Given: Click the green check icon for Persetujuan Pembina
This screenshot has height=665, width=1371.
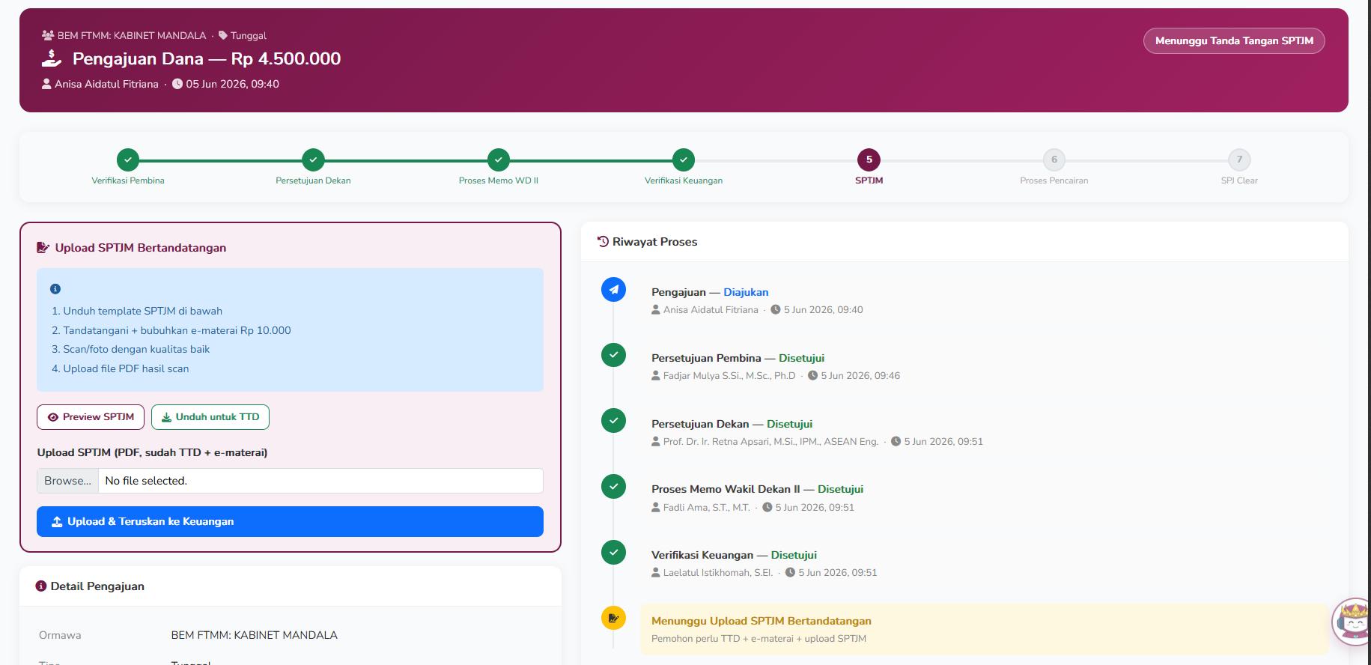Looking at the screenshot, I should tap(613, 355).
